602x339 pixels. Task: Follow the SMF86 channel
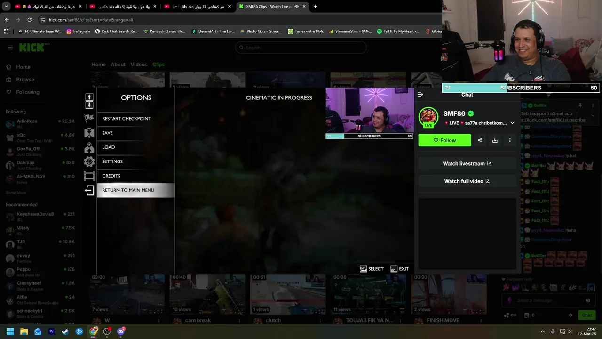click(444, 140)
